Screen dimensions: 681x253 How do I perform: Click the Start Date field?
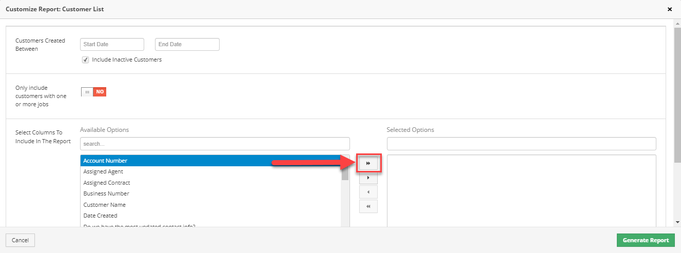[112, 45]
